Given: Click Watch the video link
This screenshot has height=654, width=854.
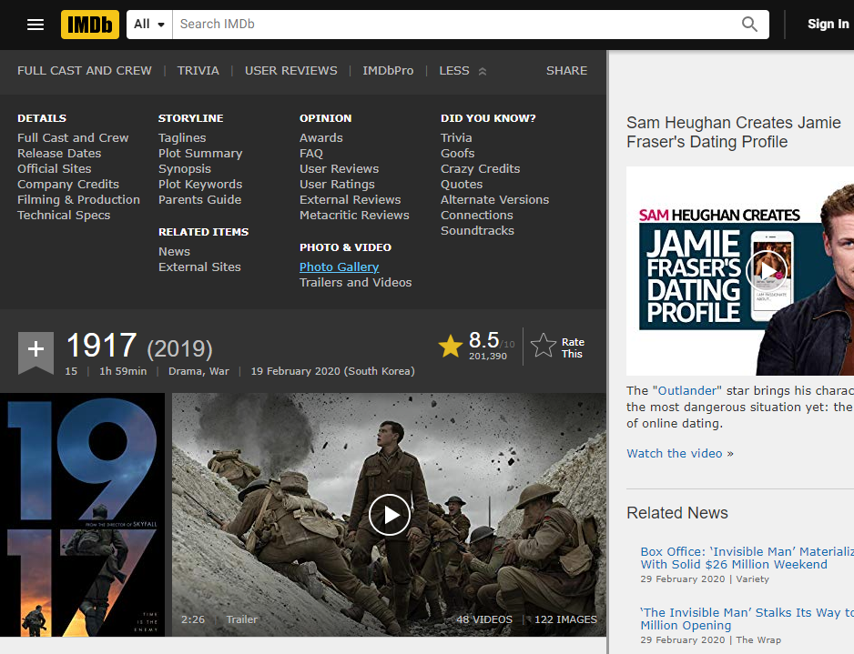Looking at the screenshot, I should [675, 454].
